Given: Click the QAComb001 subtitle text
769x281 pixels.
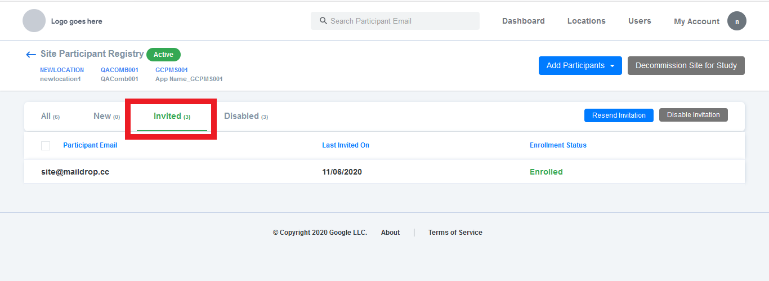Looking at the screenshot, I should [119, 79].
